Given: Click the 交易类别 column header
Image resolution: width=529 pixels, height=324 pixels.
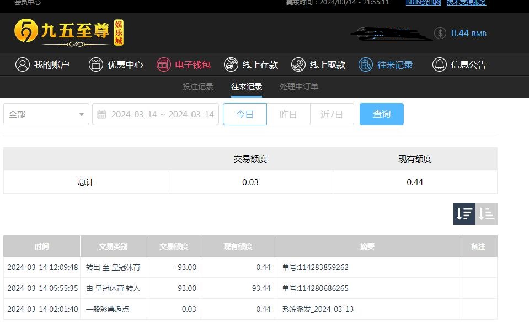Looking at the screenshot, I should (114, 246).
